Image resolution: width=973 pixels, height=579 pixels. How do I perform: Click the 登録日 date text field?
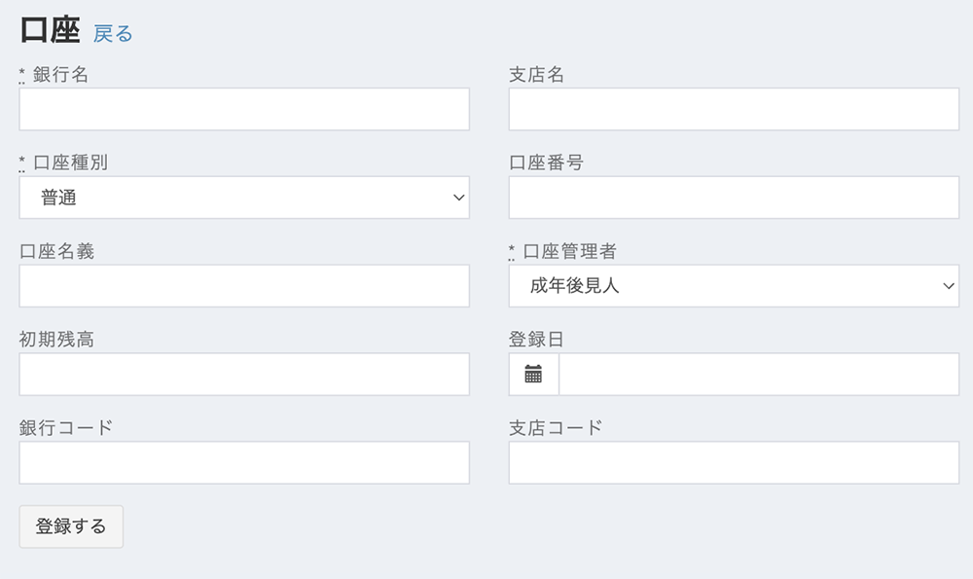pos(759,375)
